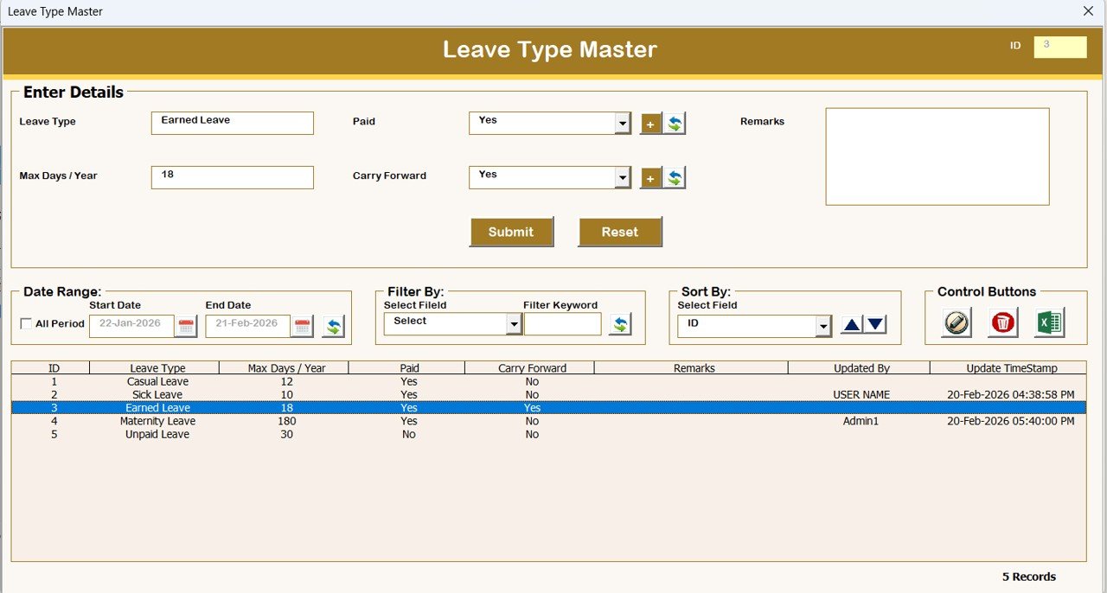Click the plus icon beside Paid dropdown
Image resolution: width=1107 pixels, height=593 pixels.
[x=649, y=124]
